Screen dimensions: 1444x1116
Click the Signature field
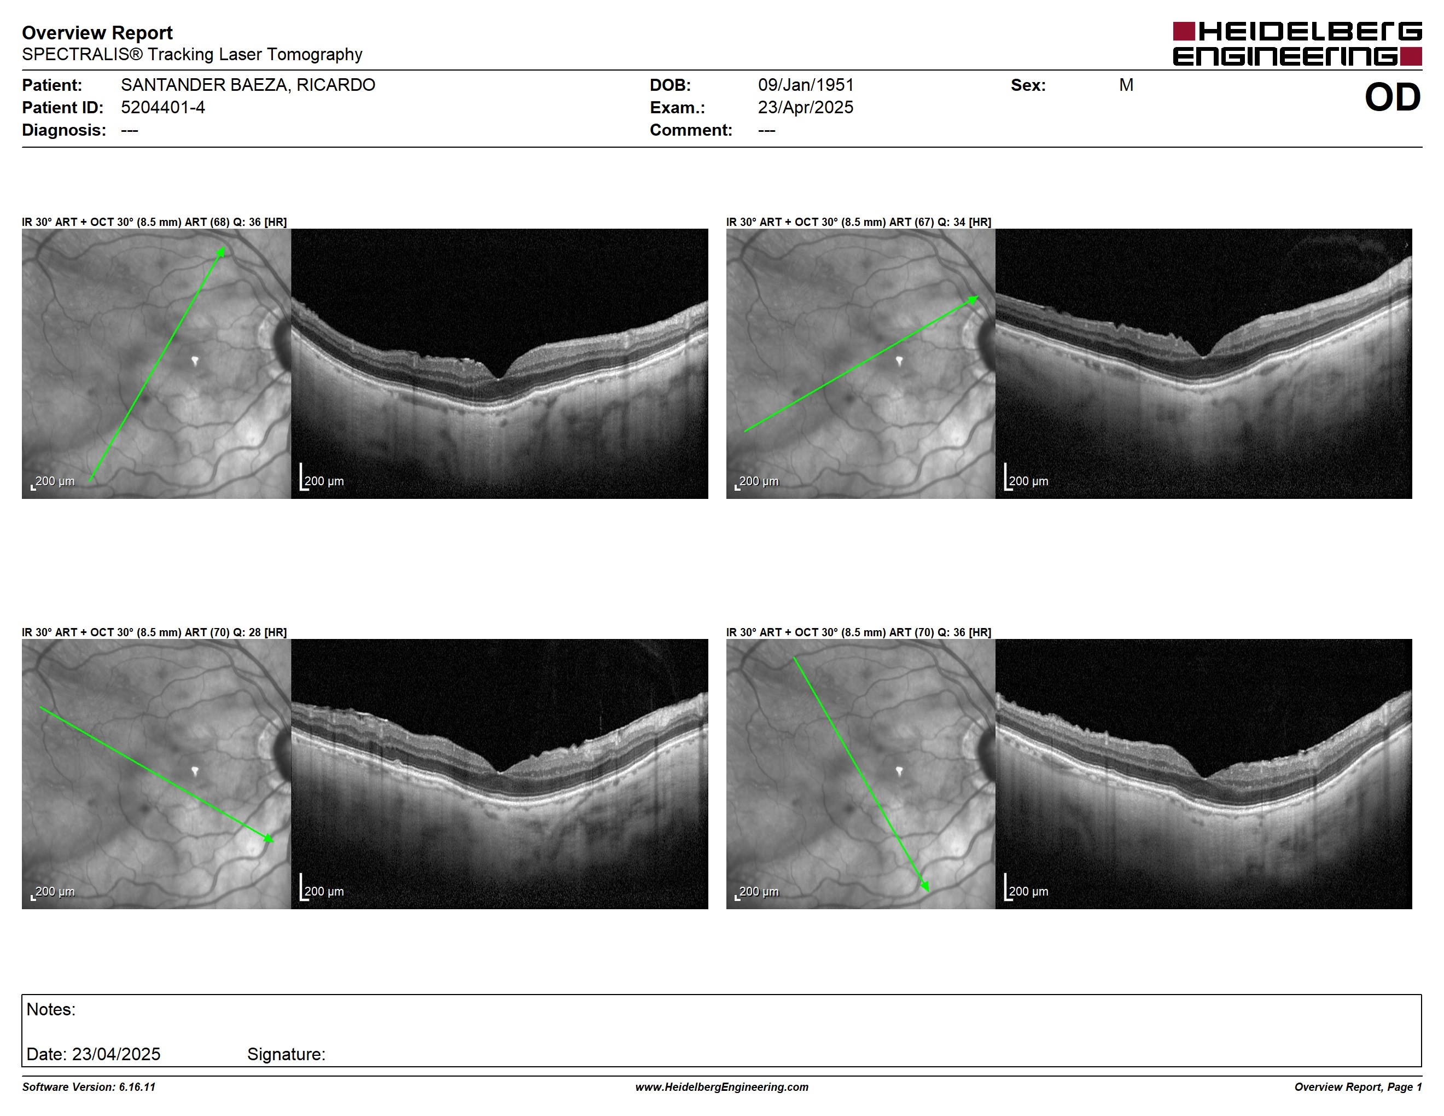[x=286, y=1054]
